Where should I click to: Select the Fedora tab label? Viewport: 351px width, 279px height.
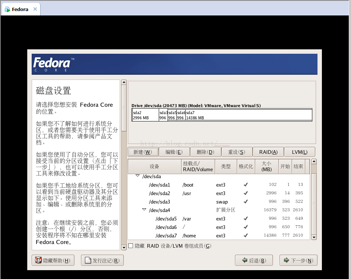[20, 10]
